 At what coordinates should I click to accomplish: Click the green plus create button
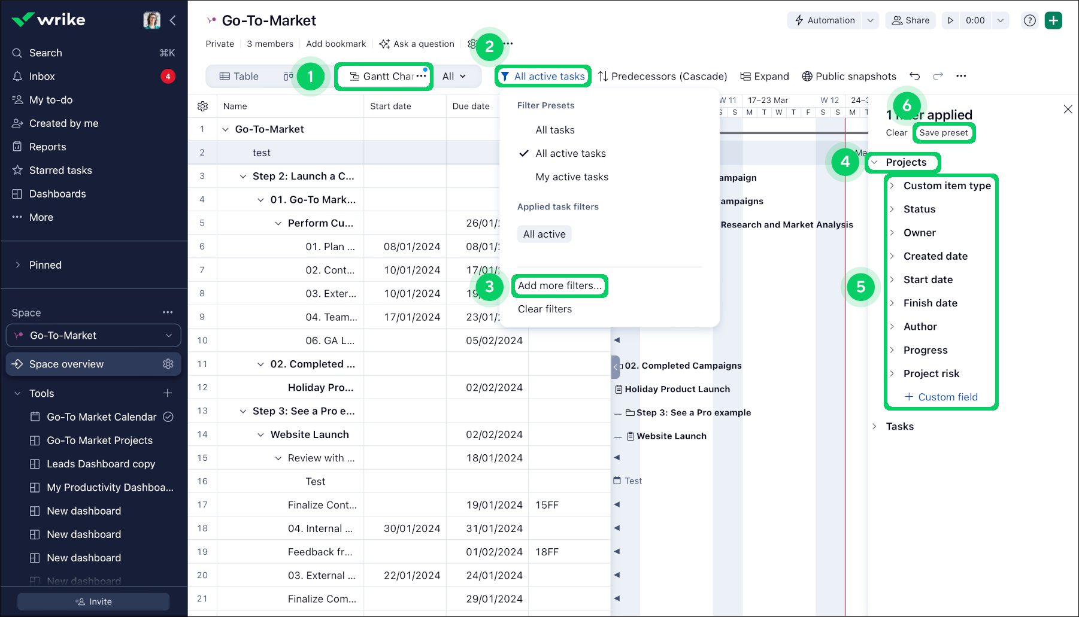(x=1053, y=20)
